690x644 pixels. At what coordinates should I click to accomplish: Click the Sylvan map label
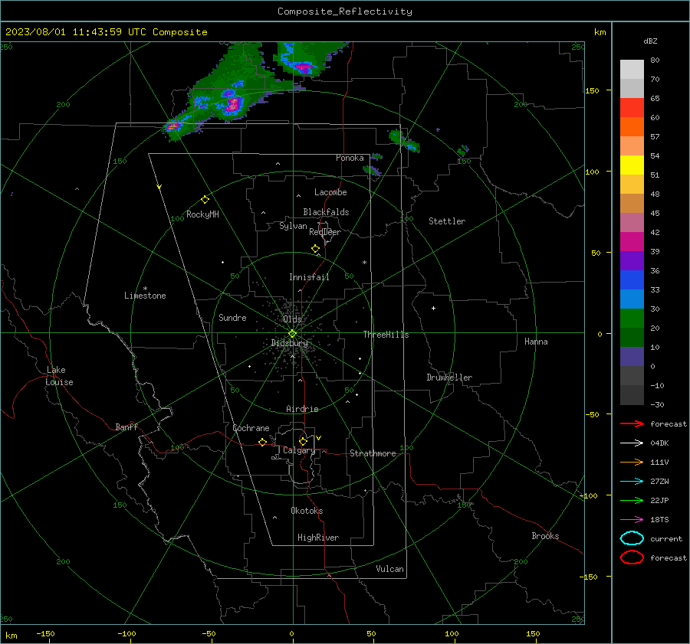coord(293,226)
